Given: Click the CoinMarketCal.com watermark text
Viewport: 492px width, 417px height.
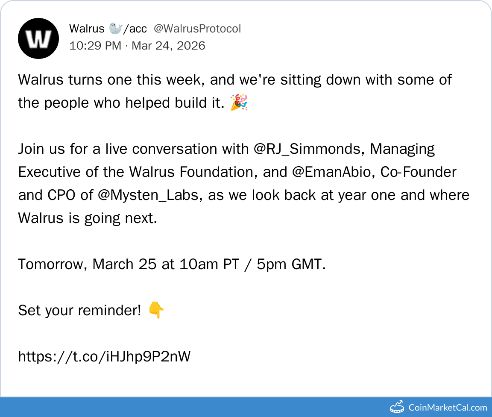Looking at the screenshot, I should click(x=448, y=407).
